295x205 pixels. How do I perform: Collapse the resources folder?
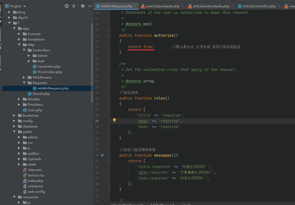14,197
